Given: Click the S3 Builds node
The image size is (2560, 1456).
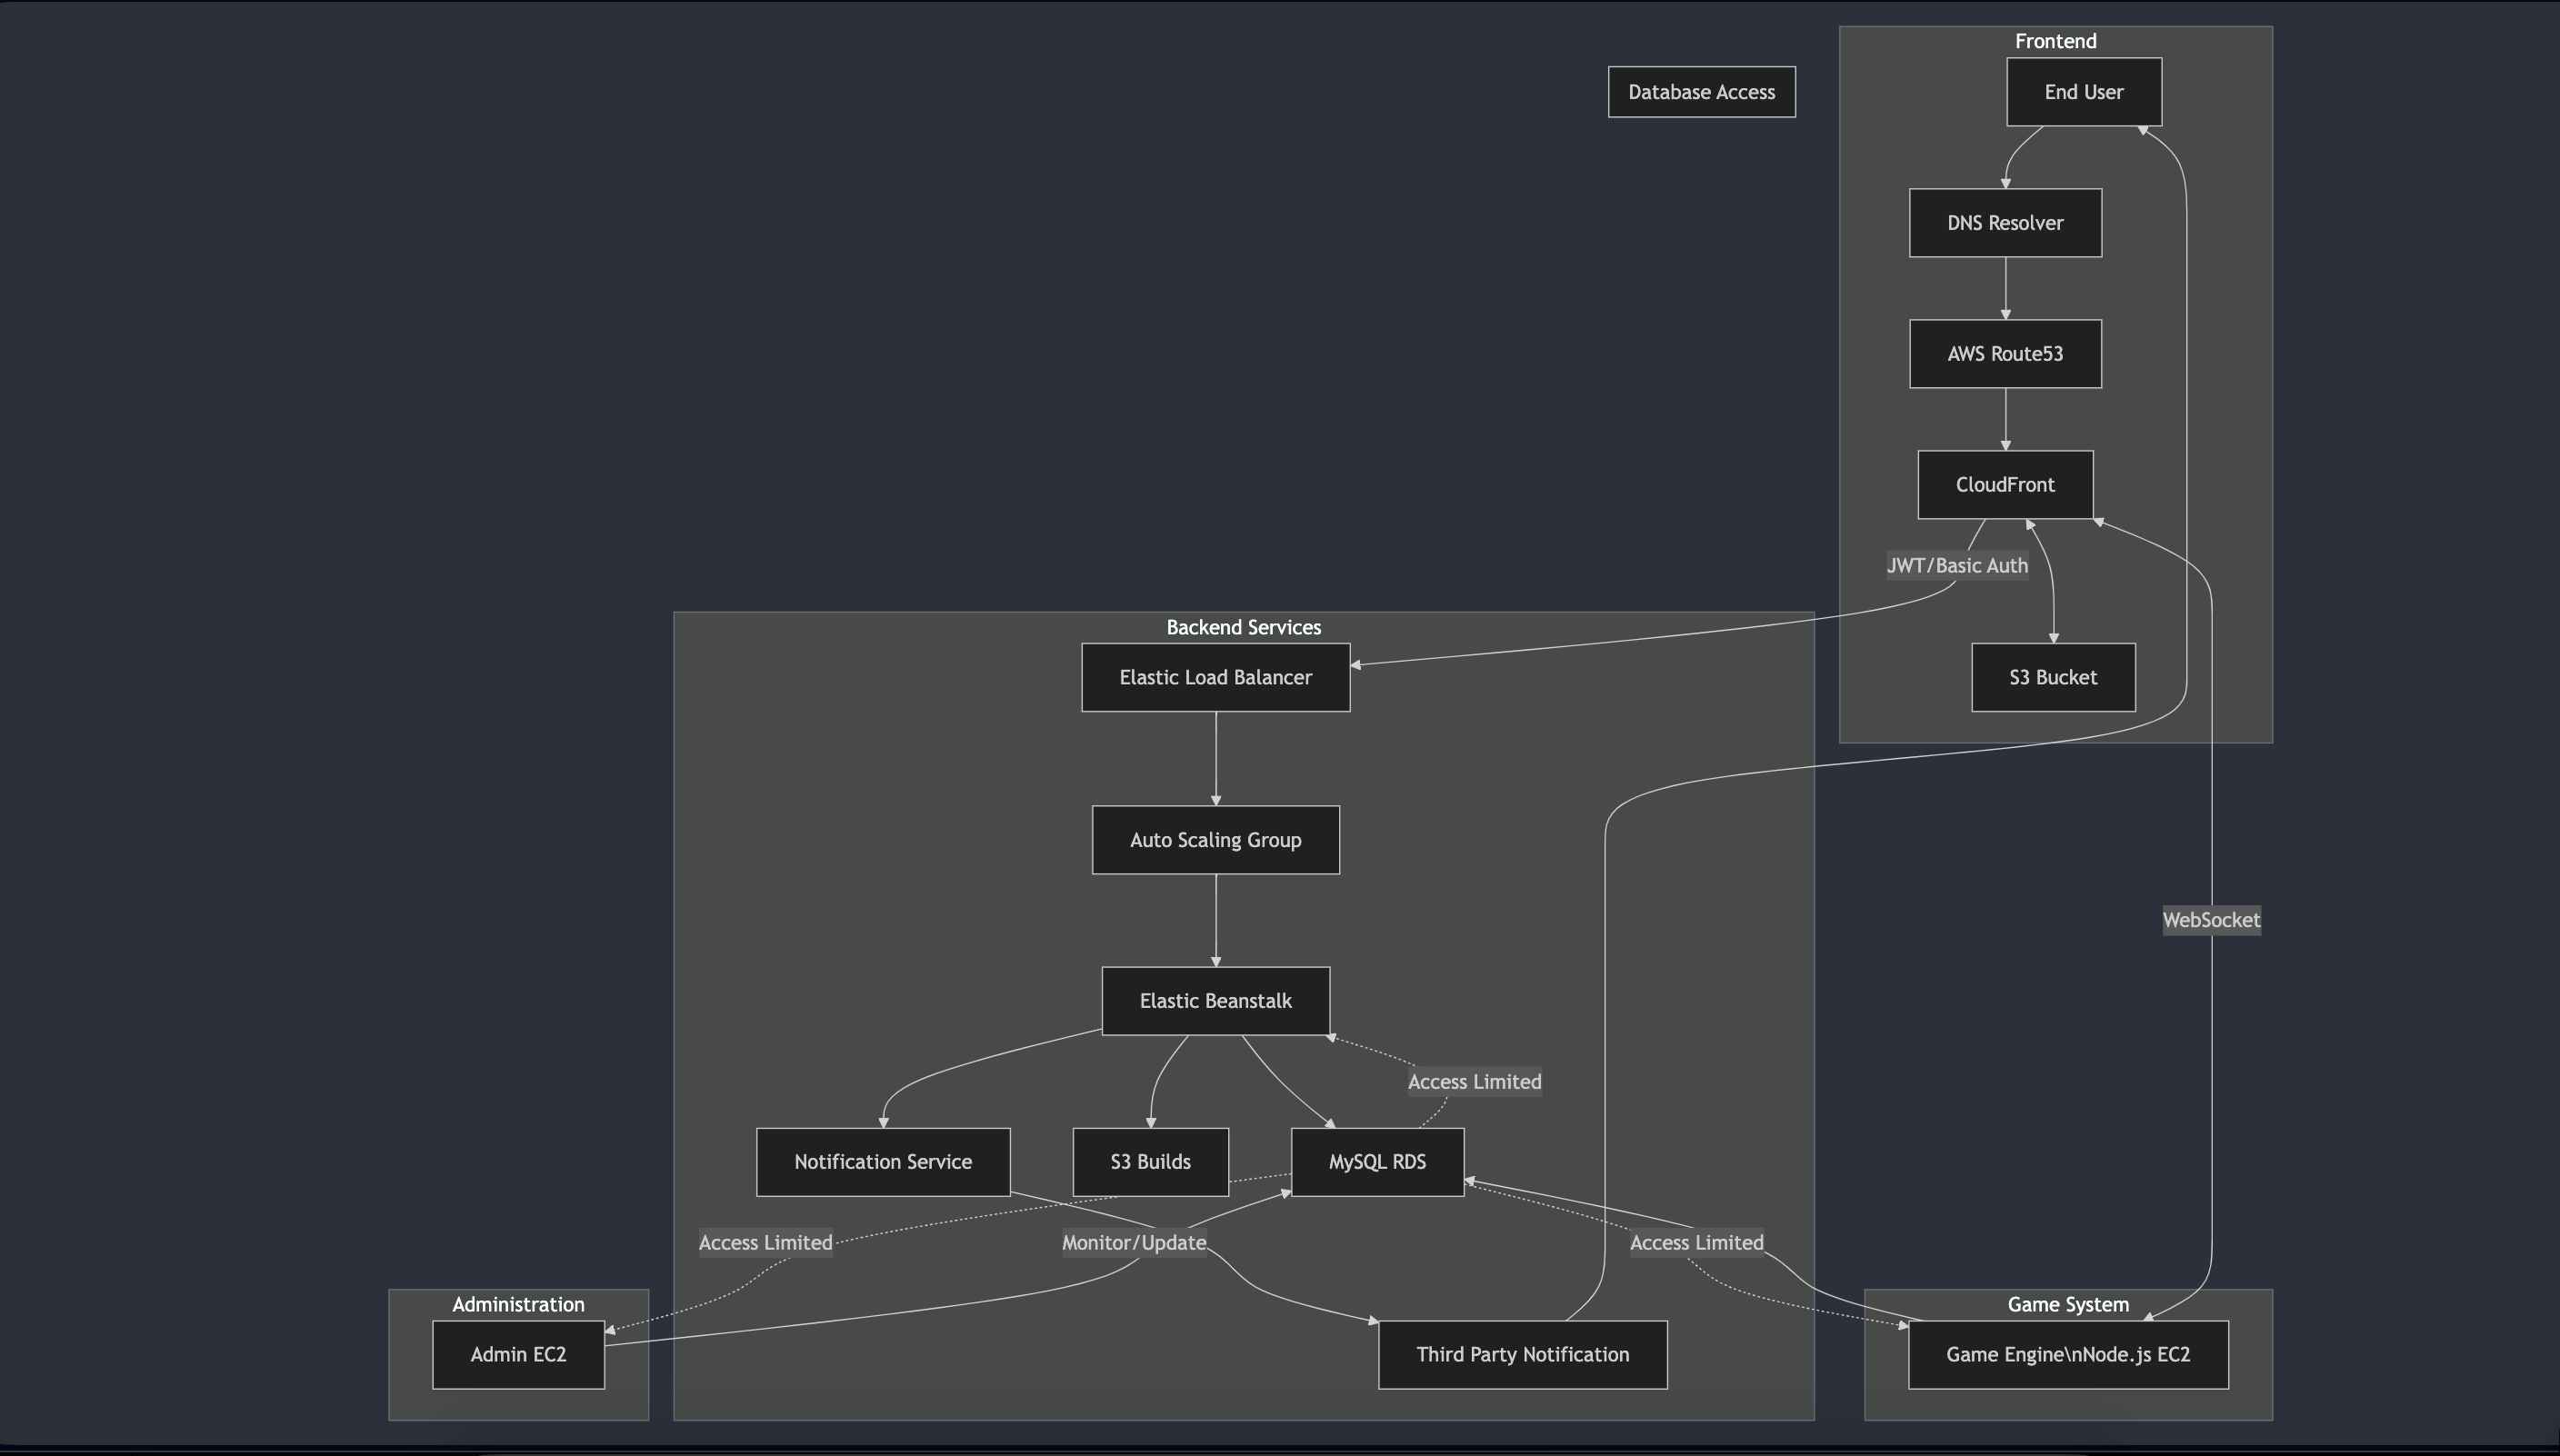Looking at the screenshot, I should click(1150, 1162).
